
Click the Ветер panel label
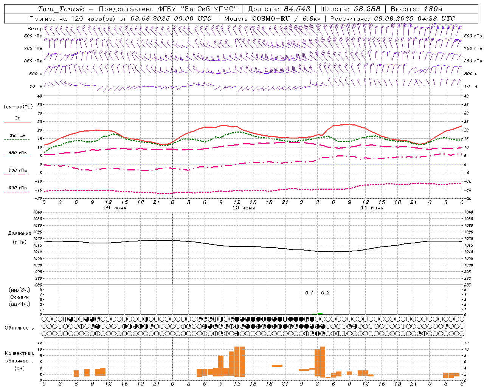point(35,29)
